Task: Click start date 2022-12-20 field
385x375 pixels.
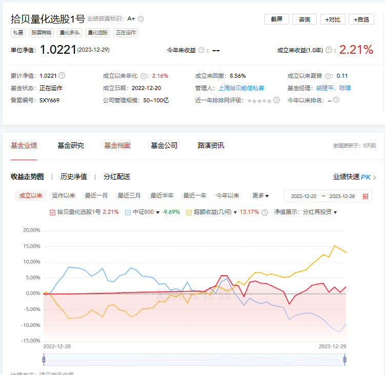Action: pos(303,196)
